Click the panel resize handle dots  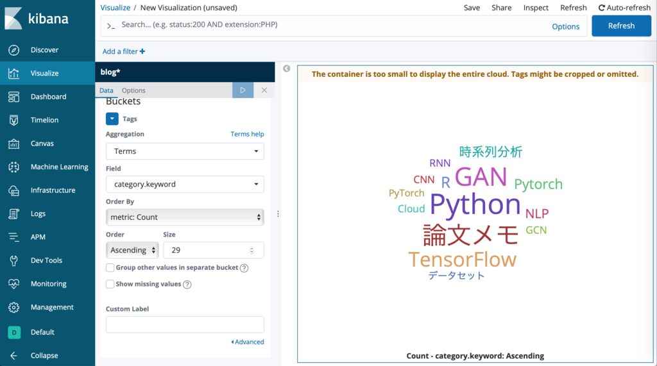coord(278,214)
